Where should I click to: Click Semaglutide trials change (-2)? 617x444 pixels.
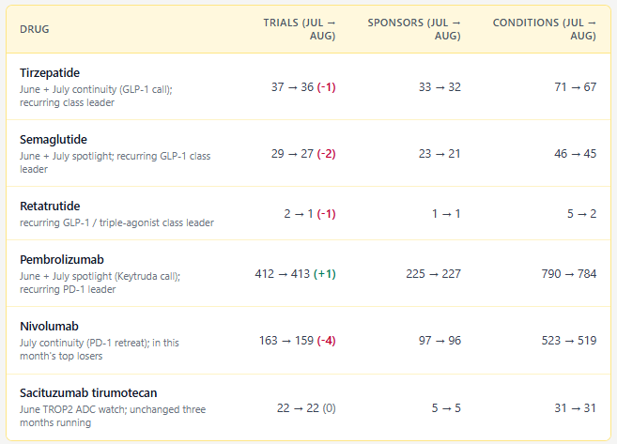(326, 154)
